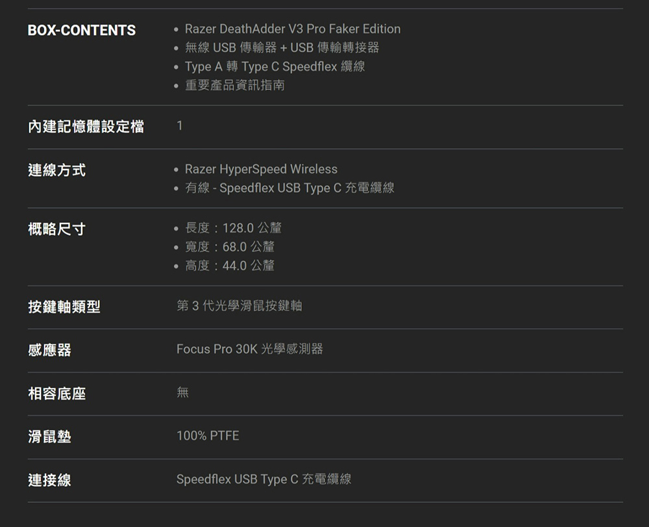Click 有線 - Speedflex USB Type C entry
The height and width of the screenshot is (527, 649).
point(289,188)
